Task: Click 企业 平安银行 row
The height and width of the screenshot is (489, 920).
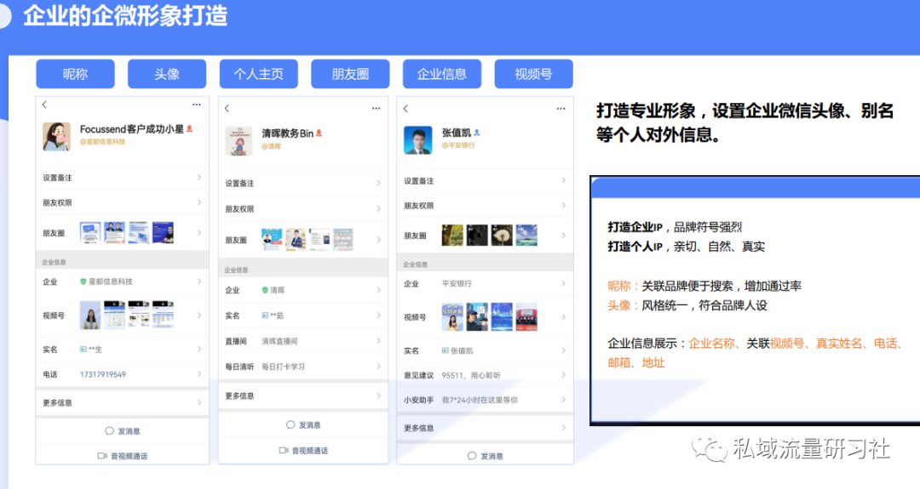Action: tap(485, 283)
